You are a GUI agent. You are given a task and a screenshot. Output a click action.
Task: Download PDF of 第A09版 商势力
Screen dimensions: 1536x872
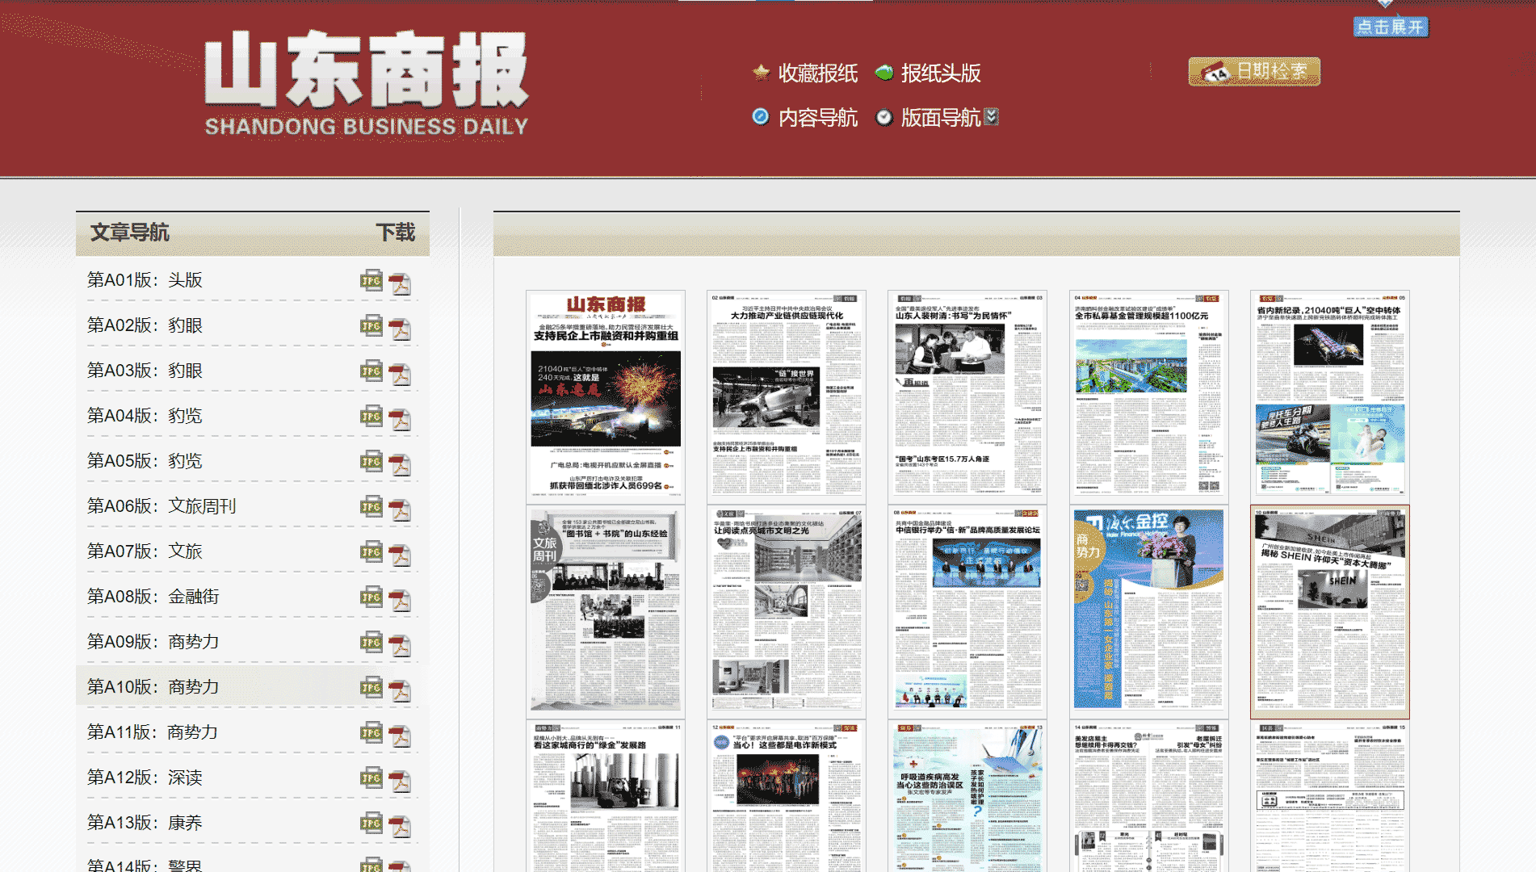(400, 645)
